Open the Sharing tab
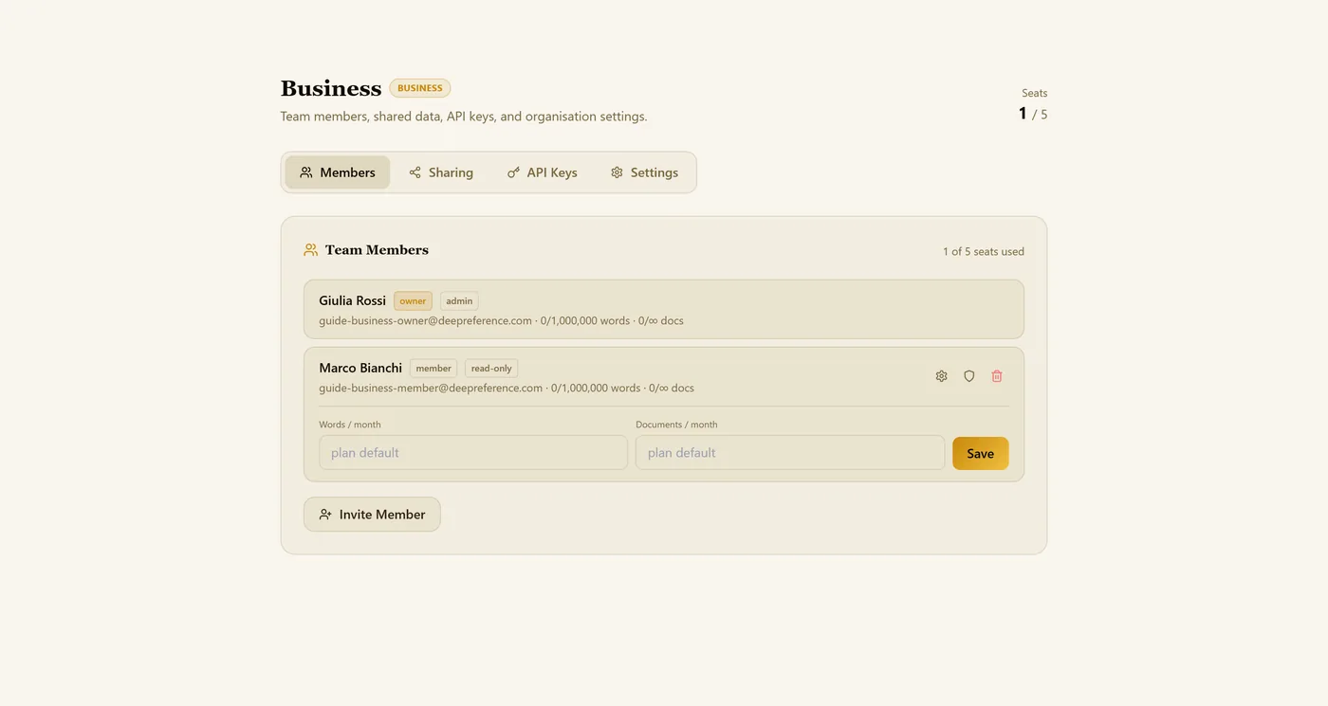Image resolution: width=1328 pixels, height=706 pixels. click(x=441, y=172)
